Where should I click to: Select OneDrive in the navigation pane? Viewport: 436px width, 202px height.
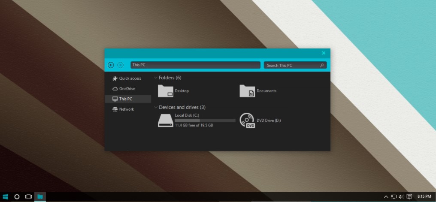(127, 89)
